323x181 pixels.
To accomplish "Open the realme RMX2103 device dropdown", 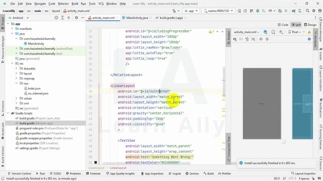I will 219,11.
